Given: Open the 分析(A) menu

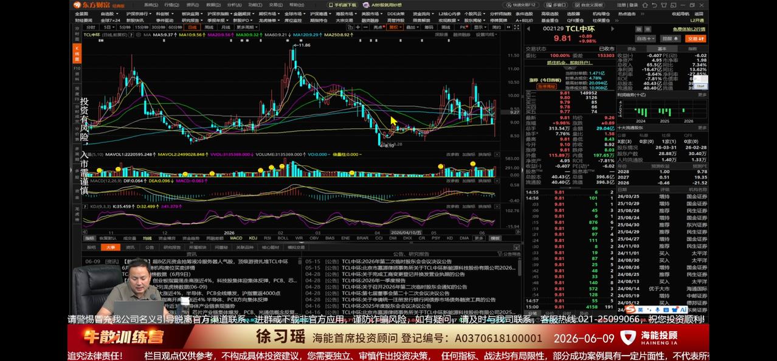Looking at the screenshot, I should (x=233, y=5).
